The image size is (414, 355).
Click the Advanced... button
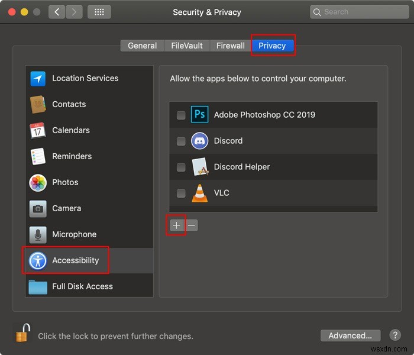350,335
